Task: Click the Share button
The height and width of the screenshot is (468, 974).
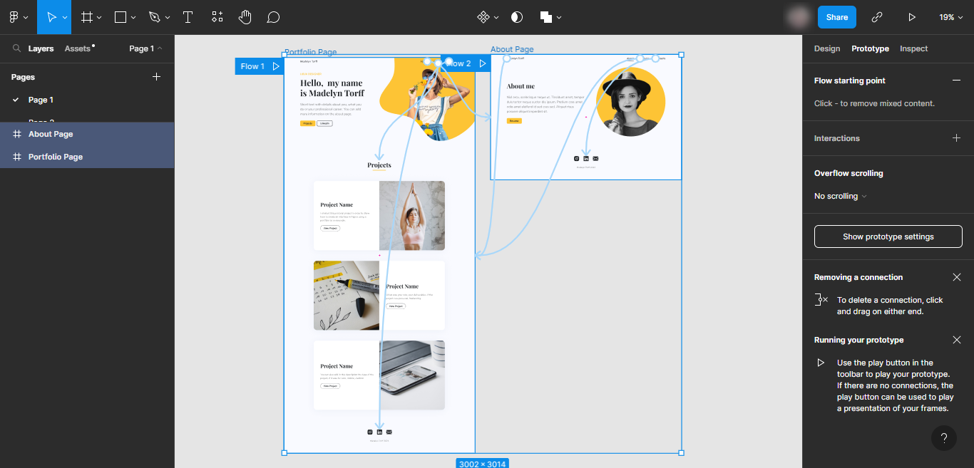Action: tap(836, 17)
